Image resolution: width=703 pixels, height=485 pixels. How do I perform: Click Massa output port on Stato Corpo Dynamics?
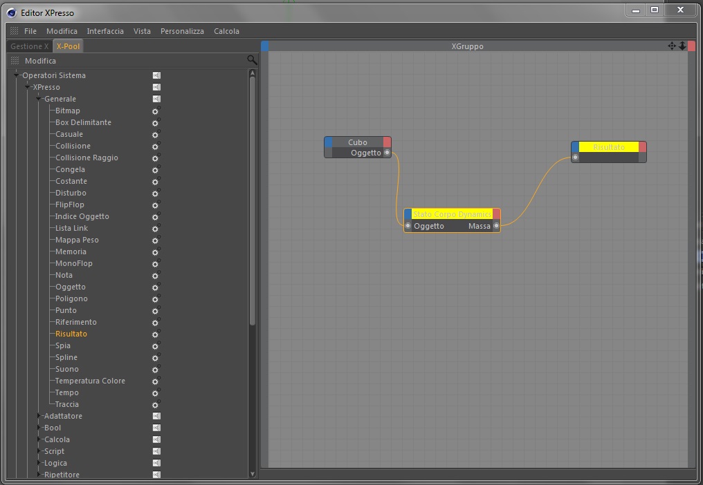coord(496,226)
